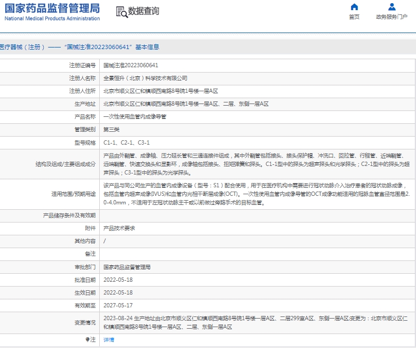Click the 注册人住所 address value
The width and height of the screenshot is (416, 349).
161,91
